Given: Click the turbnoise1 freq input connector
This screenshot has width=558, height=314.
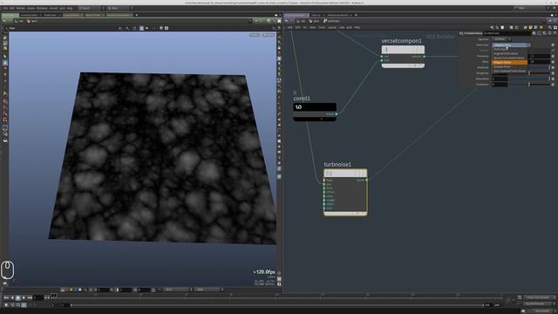Looking at the screenshot, I should coord(324,188).
